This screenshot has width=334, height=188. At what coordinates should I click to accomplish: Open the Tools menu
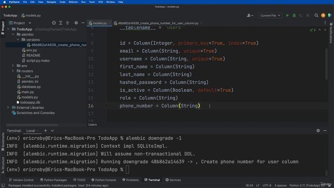tap(92, 2)
